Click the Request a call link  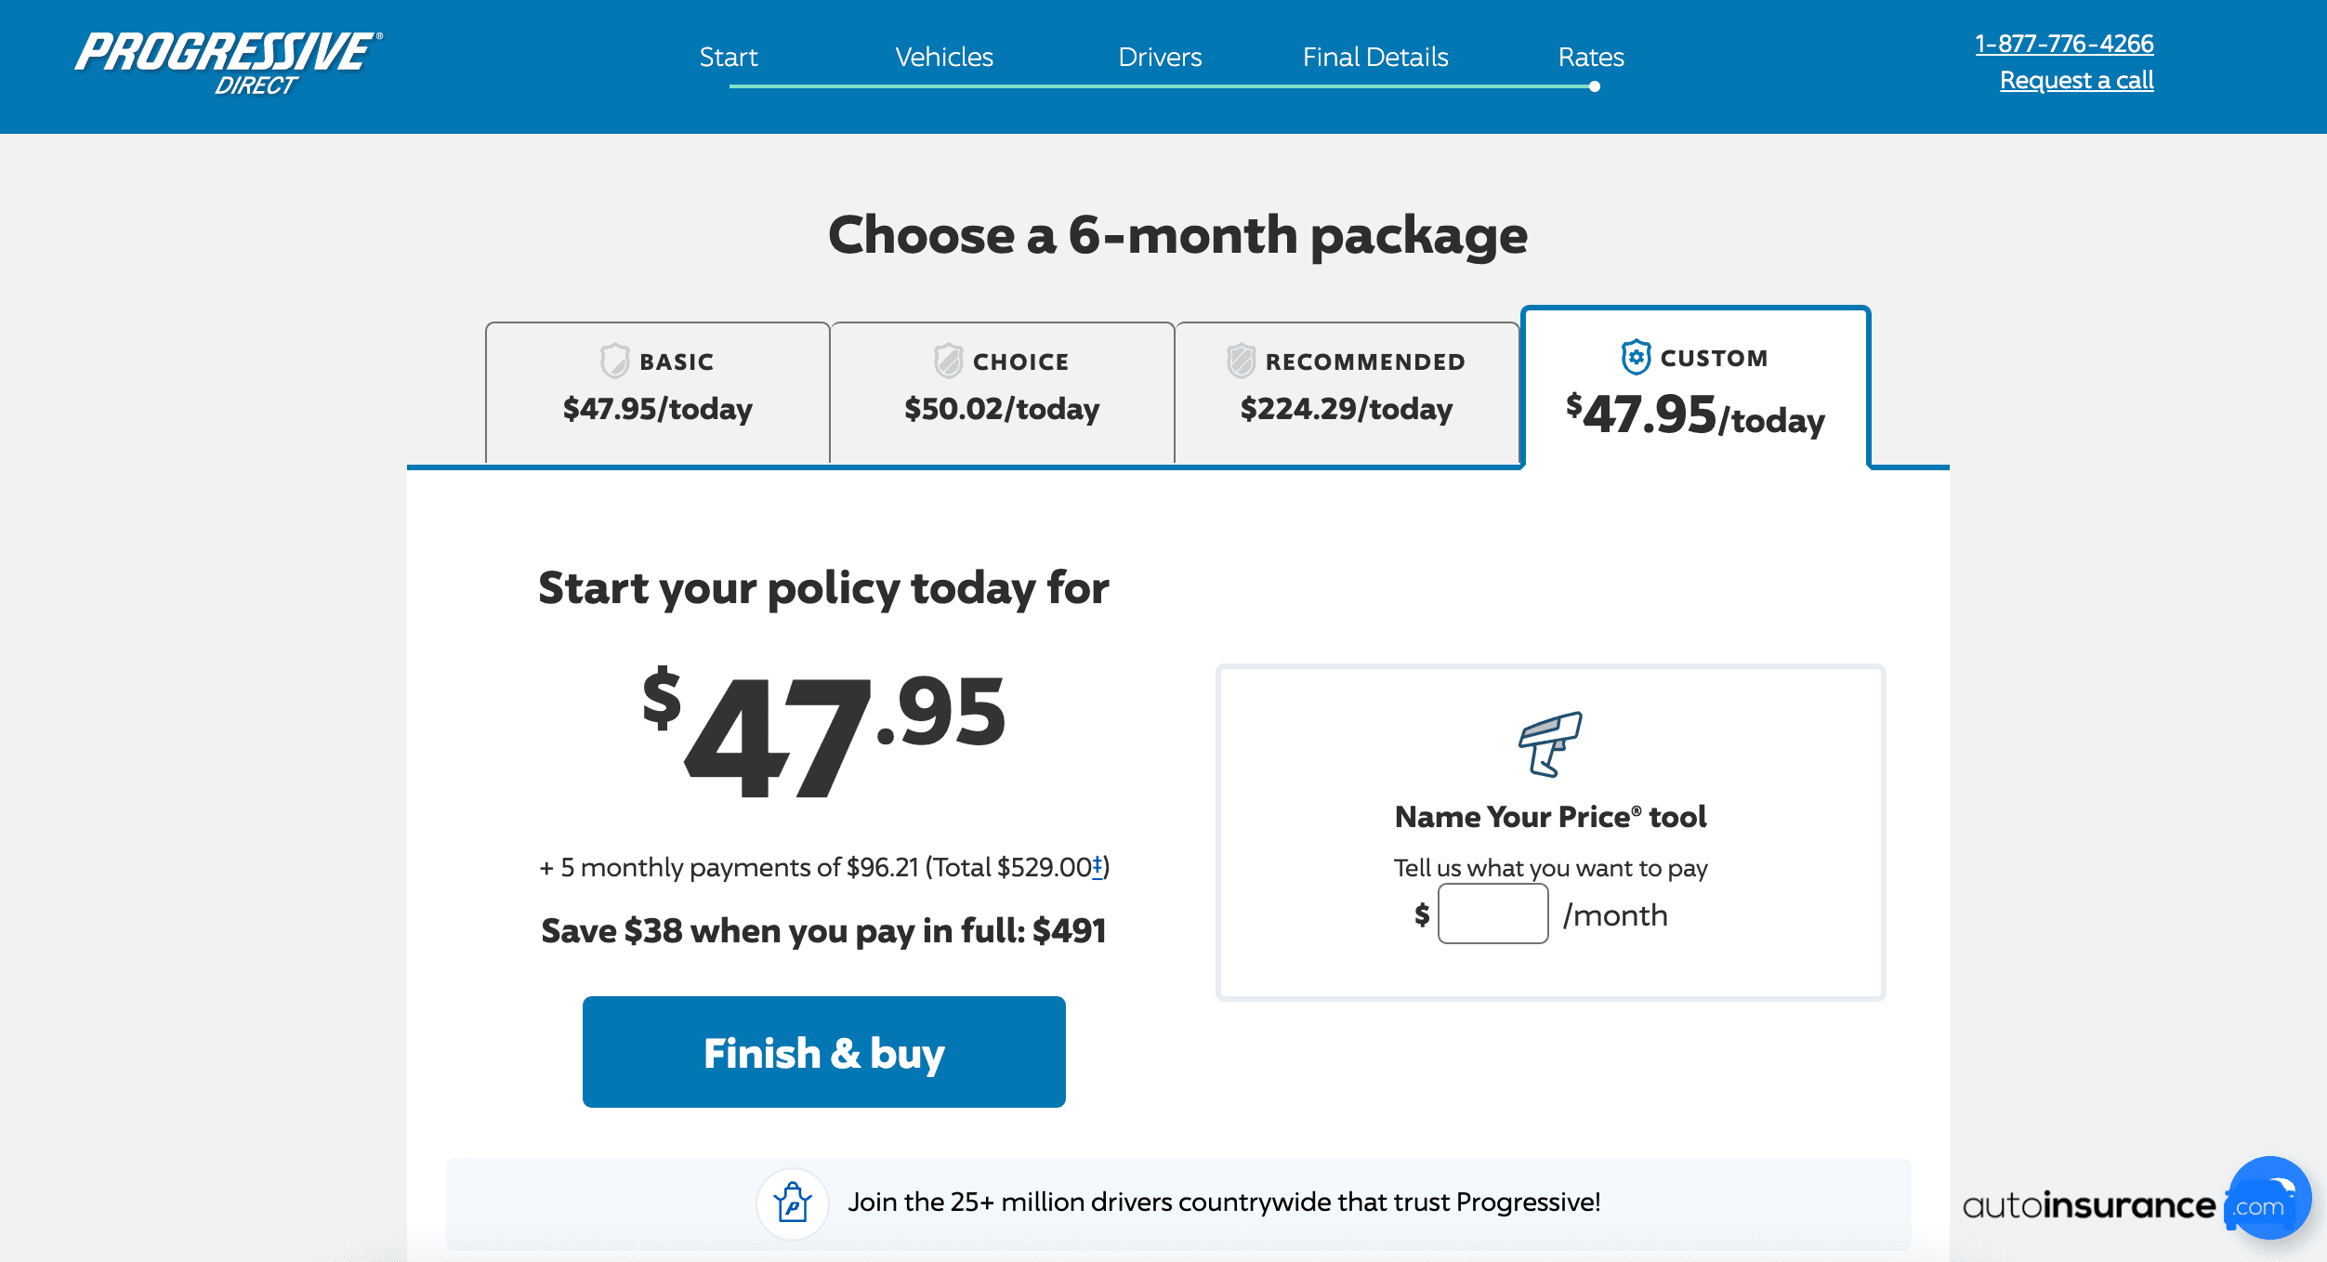(x=2076, y=81)
